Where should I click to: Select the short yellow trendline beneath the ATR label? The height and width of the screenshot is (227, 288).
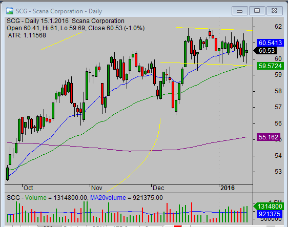pyautogui.click(x=61, y=41)
